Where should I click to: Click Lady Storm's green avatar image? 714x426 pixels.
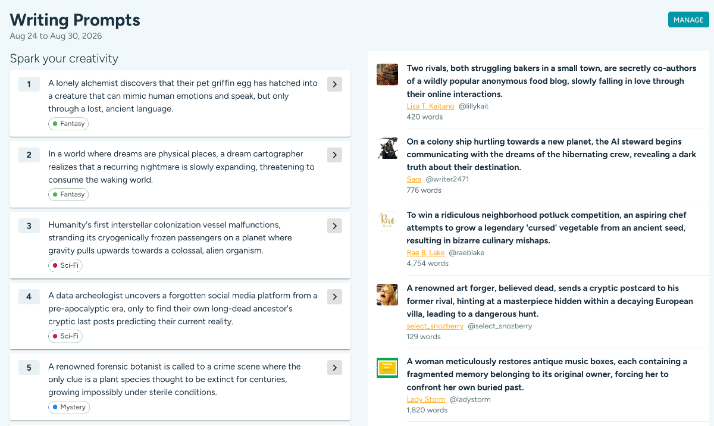tap(387, 368)
